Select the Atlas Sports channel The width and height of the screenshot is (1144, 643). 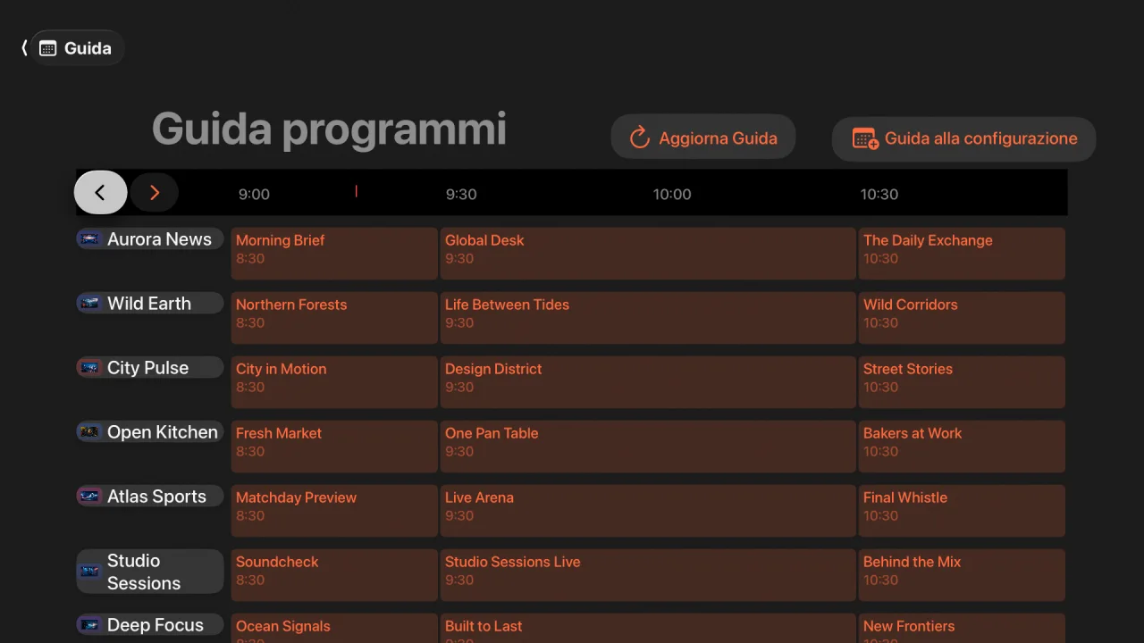(150, 496)
